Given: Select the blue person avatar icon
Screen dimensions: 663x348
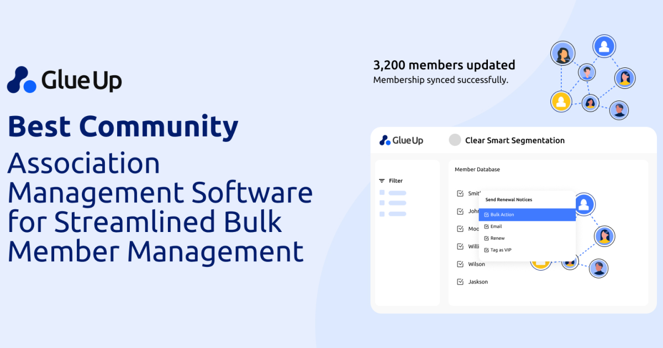Looking at the screenshot, I should 585,204.
